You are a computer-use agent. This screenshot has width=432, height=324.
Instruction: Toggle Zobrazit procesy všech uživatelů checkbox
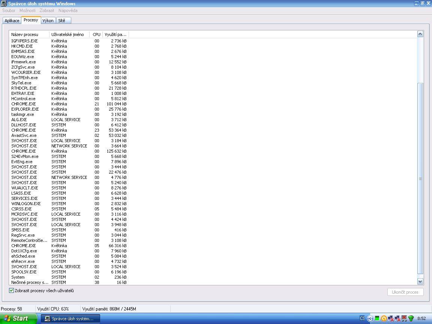tap(11, 290)
